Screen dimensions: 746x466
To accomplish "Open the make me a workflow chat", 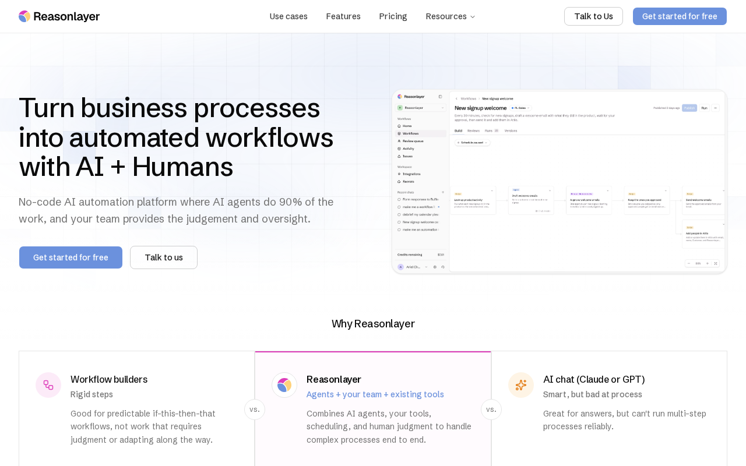I will coord(418,207).
